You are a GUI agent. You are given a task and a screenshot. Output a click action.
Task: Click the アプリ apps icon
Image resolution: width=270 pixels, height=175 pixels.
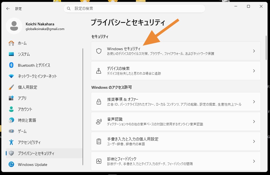pyautogui.click(x=11, y=98)
